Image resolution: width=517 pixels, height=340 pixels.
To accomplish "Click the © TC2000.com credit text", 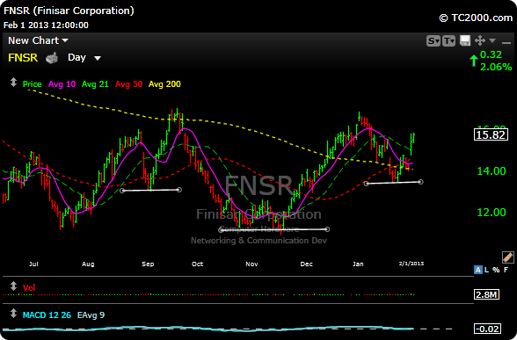I will click(x=477, y=18).
